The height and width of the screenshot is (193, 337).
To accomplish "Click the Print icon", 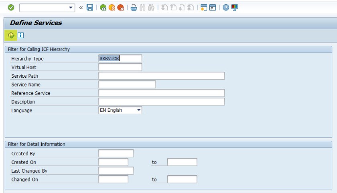I will coord(134,8).
